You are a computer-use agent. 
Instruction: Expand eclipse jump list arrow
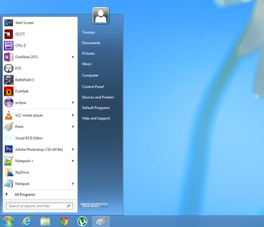coord(73,102)
